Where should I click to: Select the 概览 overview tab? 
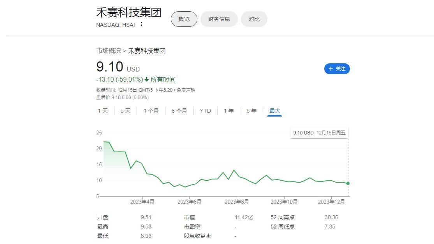184,19
